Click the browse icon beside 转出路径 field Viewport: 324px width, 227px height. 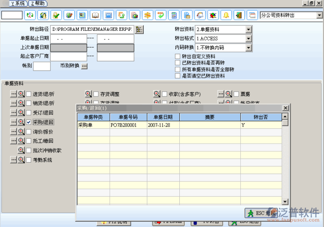click(139, 29)
